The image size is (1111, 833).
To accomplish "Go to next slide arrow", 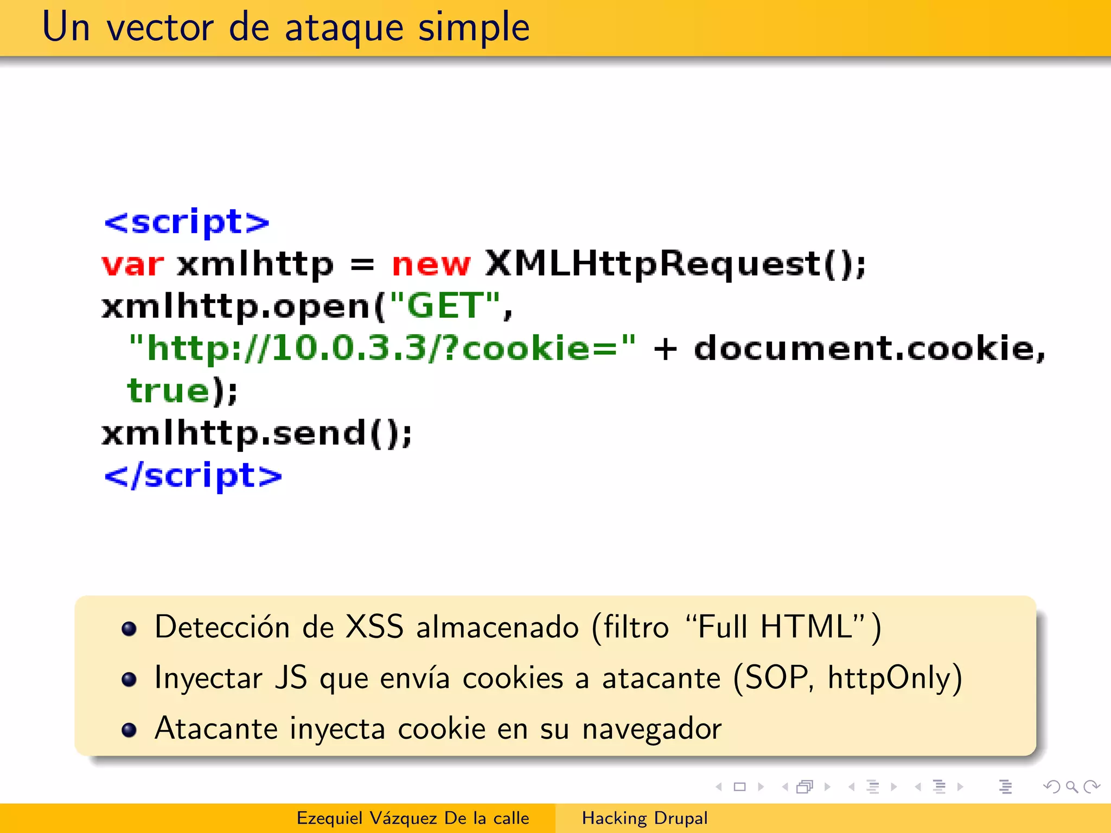I will point(761,787).
